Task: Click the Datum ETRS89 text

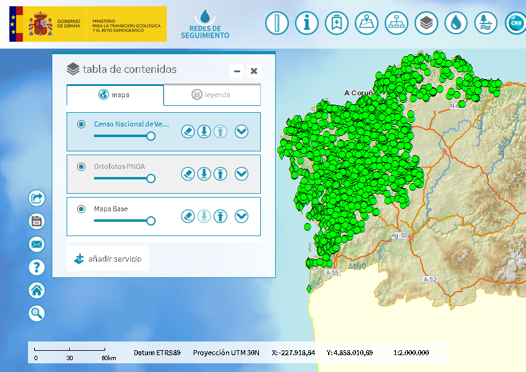Action: (157, 353)
